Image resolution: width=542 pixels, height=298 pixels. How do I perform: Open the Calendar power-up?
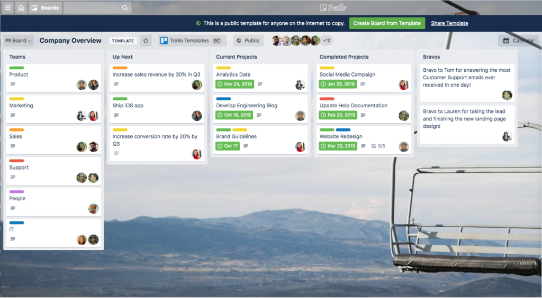518,40
